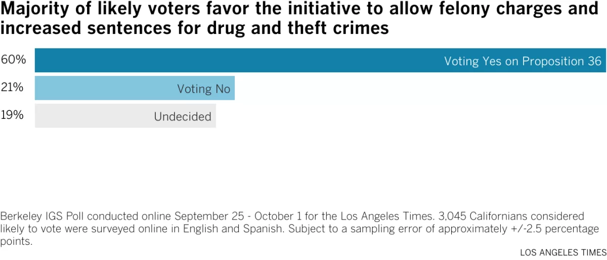Click the left end of the Voting No bar
This screenshot has width=607, height=260.
(x=38, y=88)
